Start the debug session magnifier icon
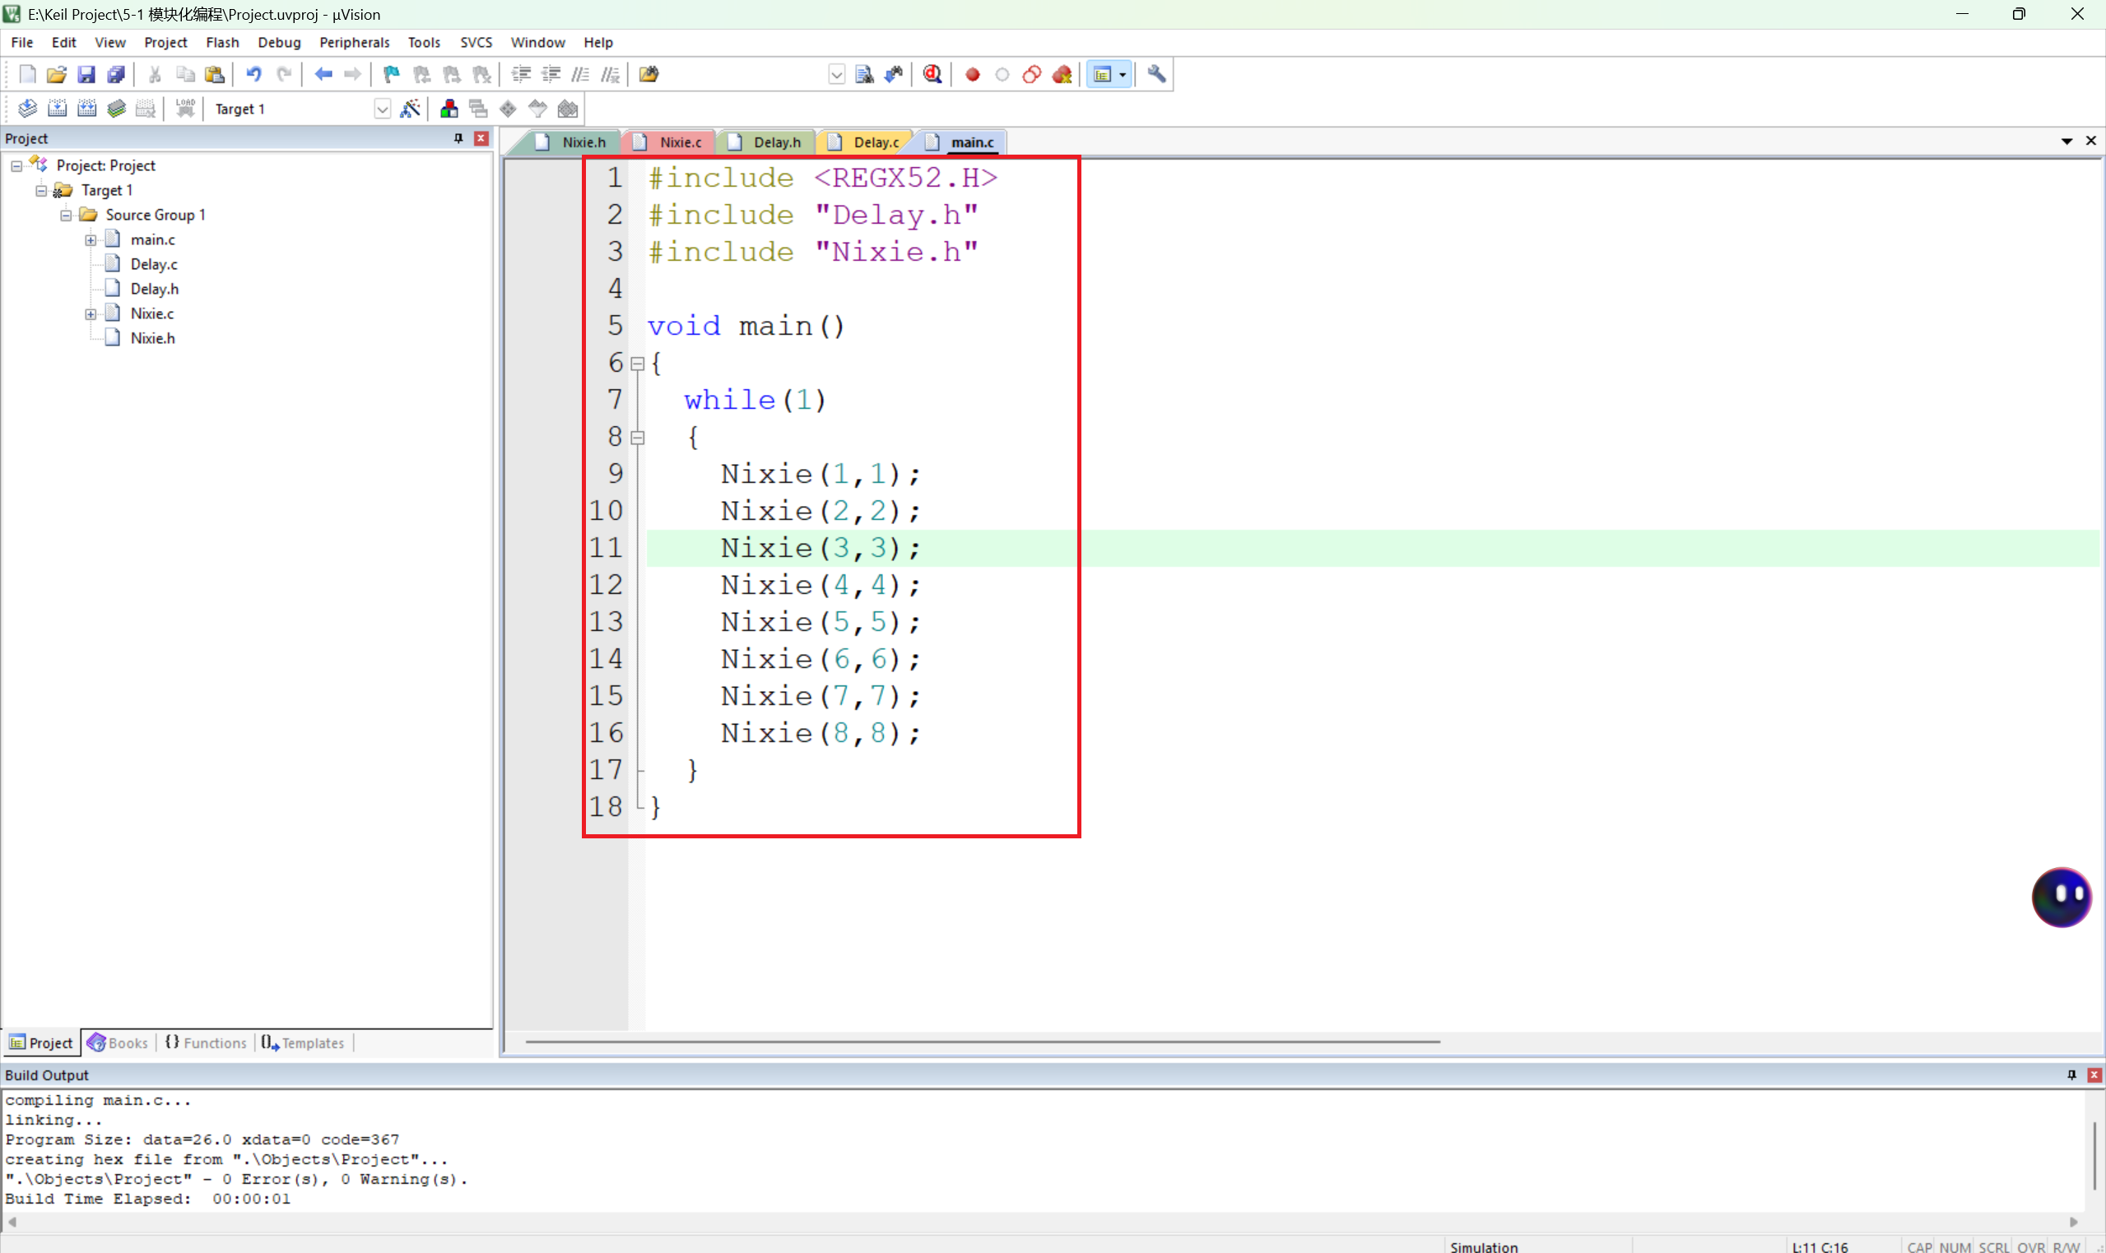This screenshot has height=1253, width=2106. tap(932, 74)
